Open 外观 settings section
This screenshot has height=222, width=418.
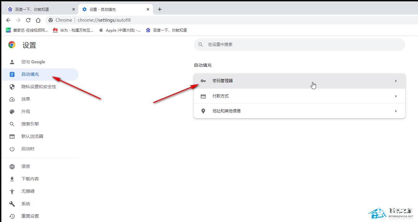(40, 112)
